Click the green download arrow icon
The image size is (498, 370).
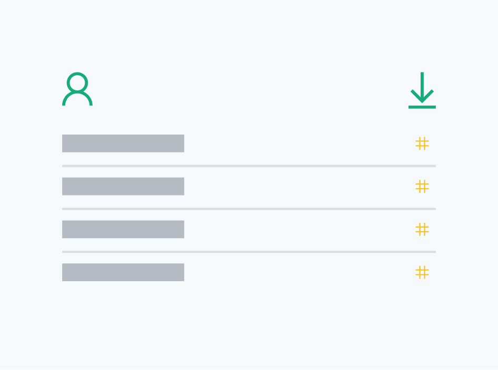(422, 90)
